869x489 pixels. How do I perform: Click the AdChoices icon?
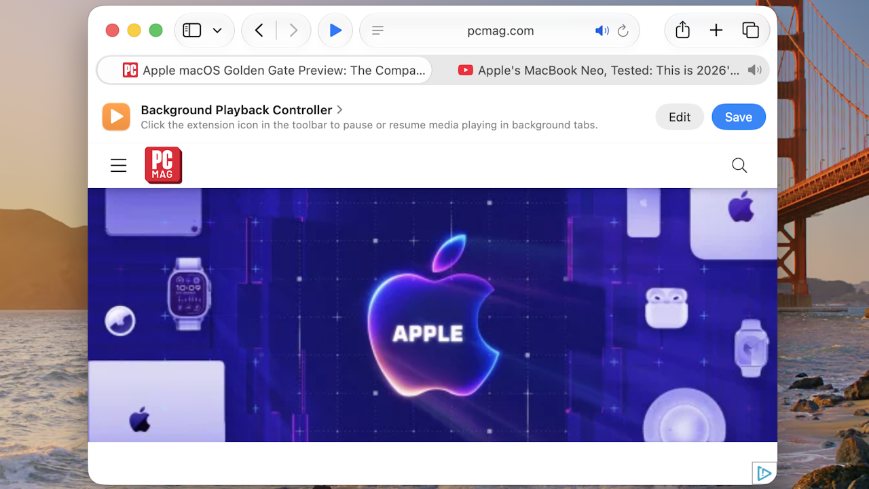point(764,473)
